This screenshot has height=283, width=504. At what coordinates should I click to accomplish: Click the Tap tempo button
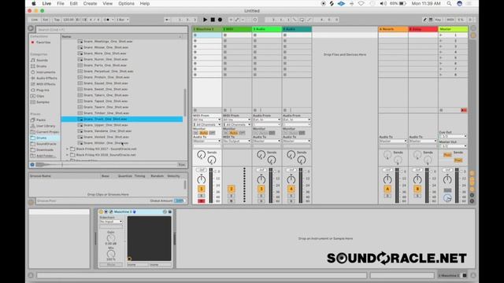(57, 20)
